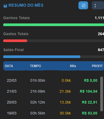Open the RESUMO DO MÊS heading

coord(26,5)
